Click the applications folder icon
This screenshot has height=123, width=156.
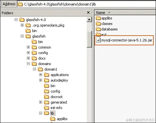pos(47,75)
